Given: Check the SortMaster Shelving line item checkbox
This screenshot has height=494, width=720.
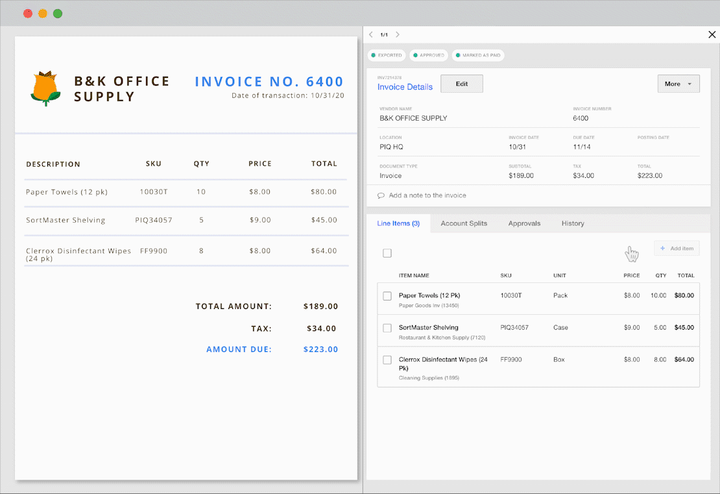Looking at the screenshot, I should [x=387, y=328].
